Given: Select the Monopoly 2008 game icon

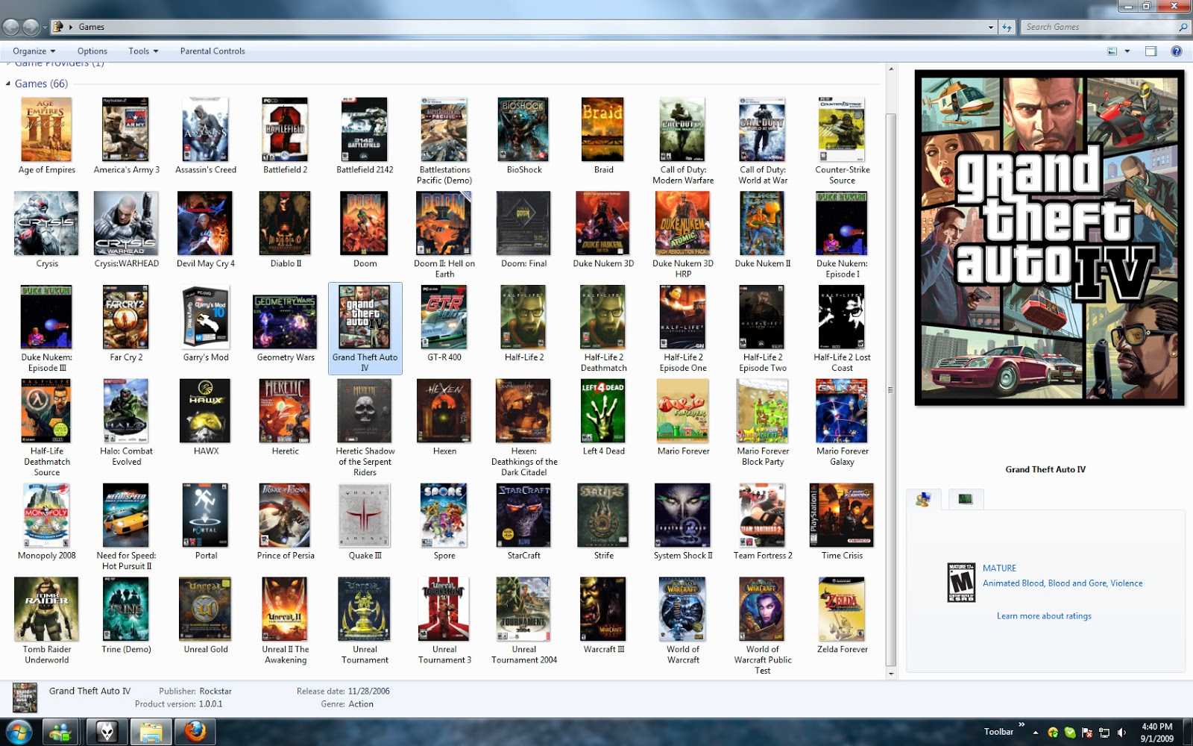Looking at the screenshot, I should pos(47,515).
